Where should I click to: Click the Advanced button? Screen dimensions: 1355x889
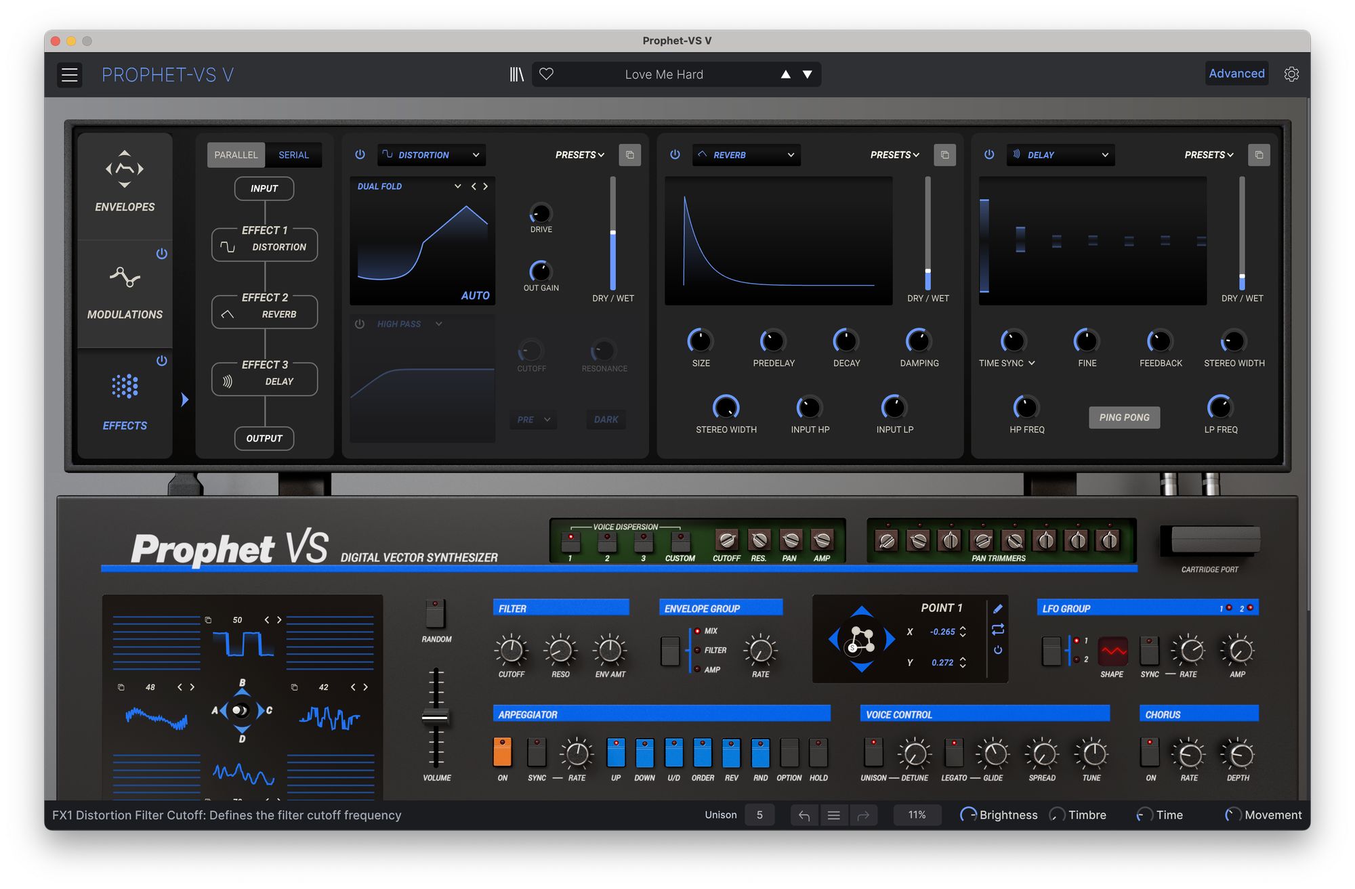[1236, 74]
